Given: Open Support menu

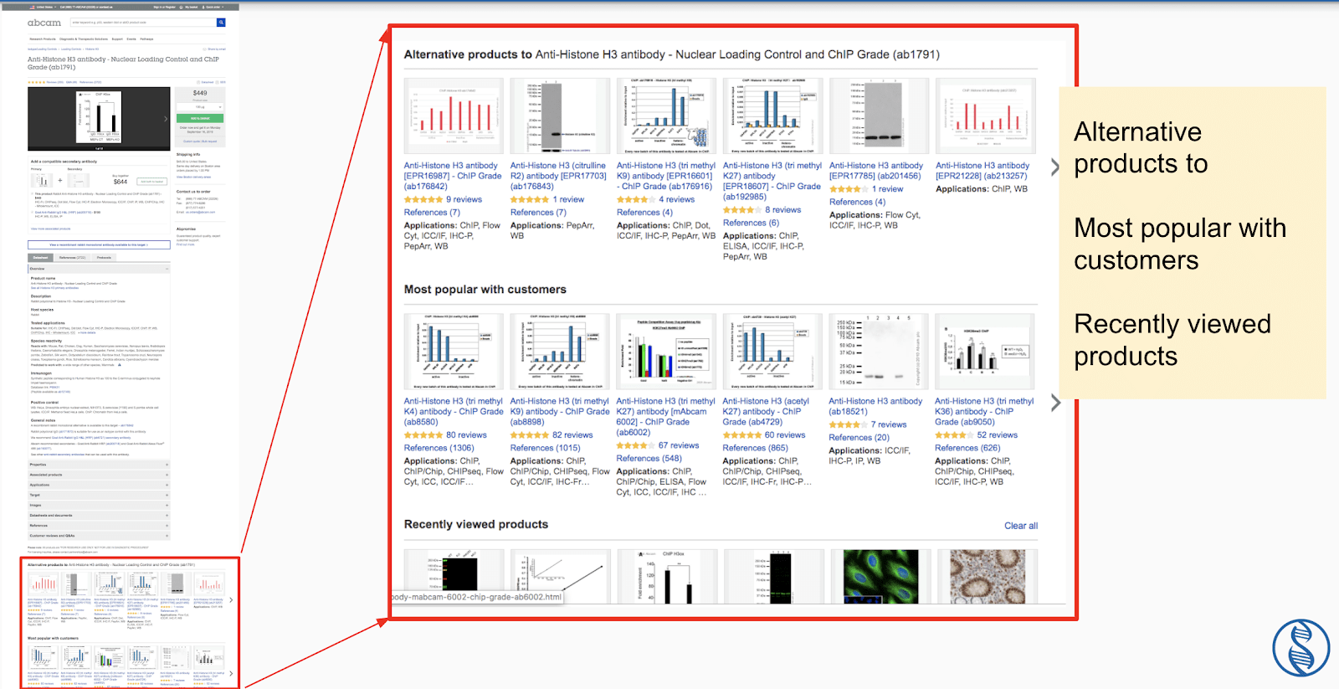Looking at the screenshot, I should click(x=117, y=39).
